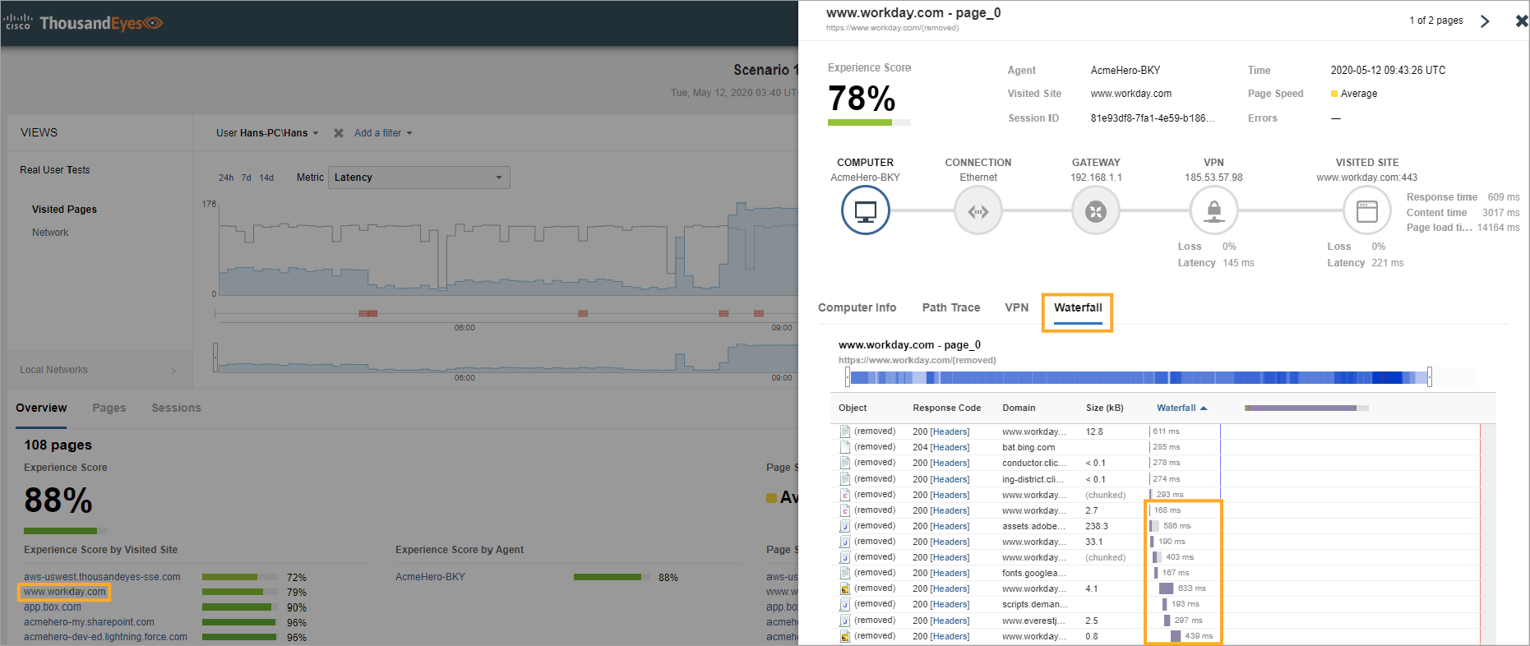The width and height of the screenshot is (1530, 646).
Task: Click the Connection Ethernet node icon
Action: [978, 211]
